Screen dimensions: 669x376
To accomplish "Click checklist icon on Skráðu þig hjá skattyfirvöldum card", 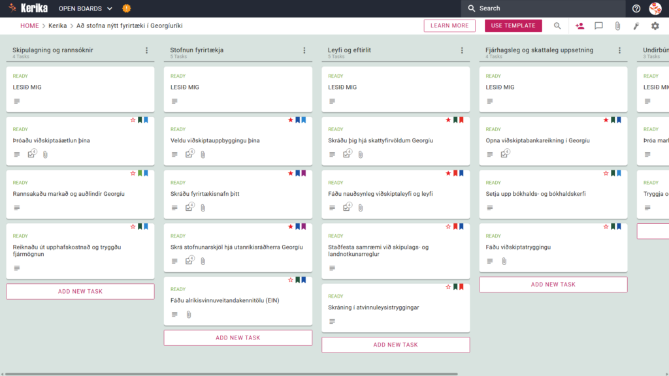I will click(x=348, y=154).
